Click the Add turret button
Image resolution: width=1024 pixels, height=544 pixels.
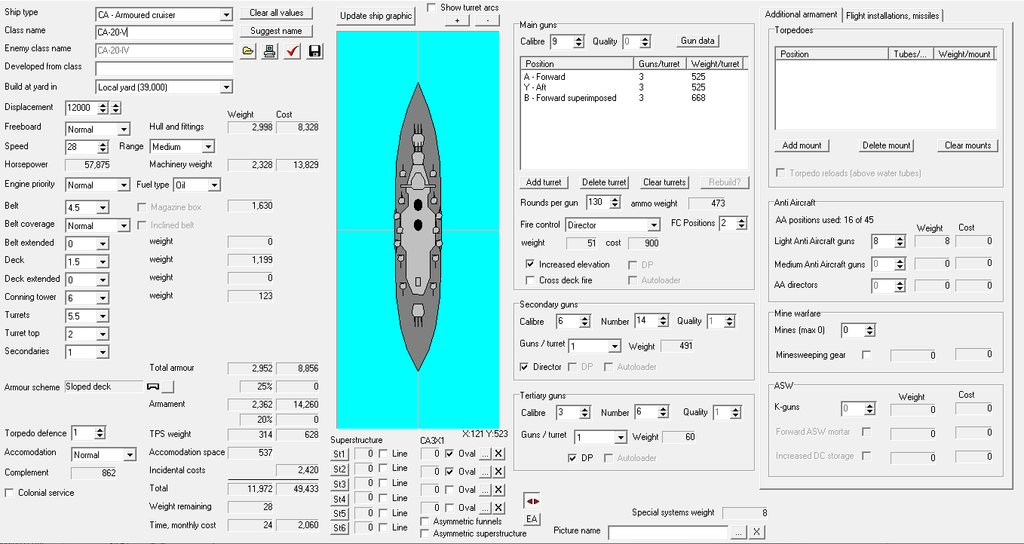[544, 182]
